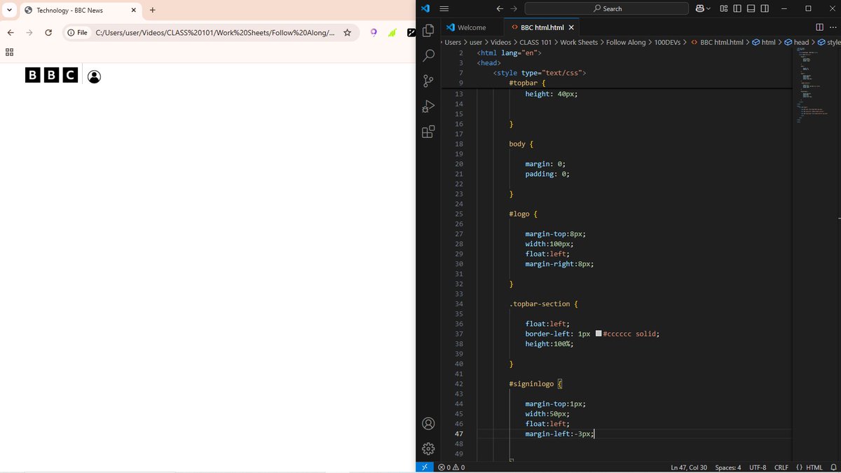Screen dimensions: 841x473
Task: Click the #cccccc color swatch in code
Action: [x=599, y=334]
